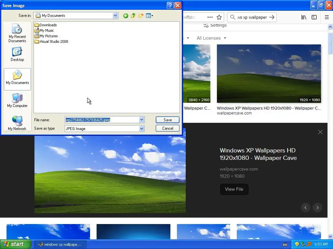
Task: Create a new folder icon
Action: 140,16
